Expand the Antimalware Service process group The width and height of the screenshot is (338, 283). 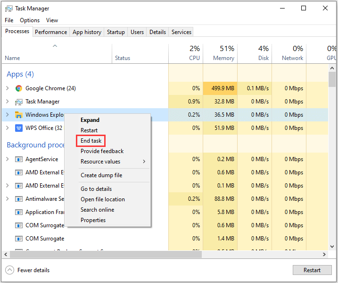tap(8, 199)
